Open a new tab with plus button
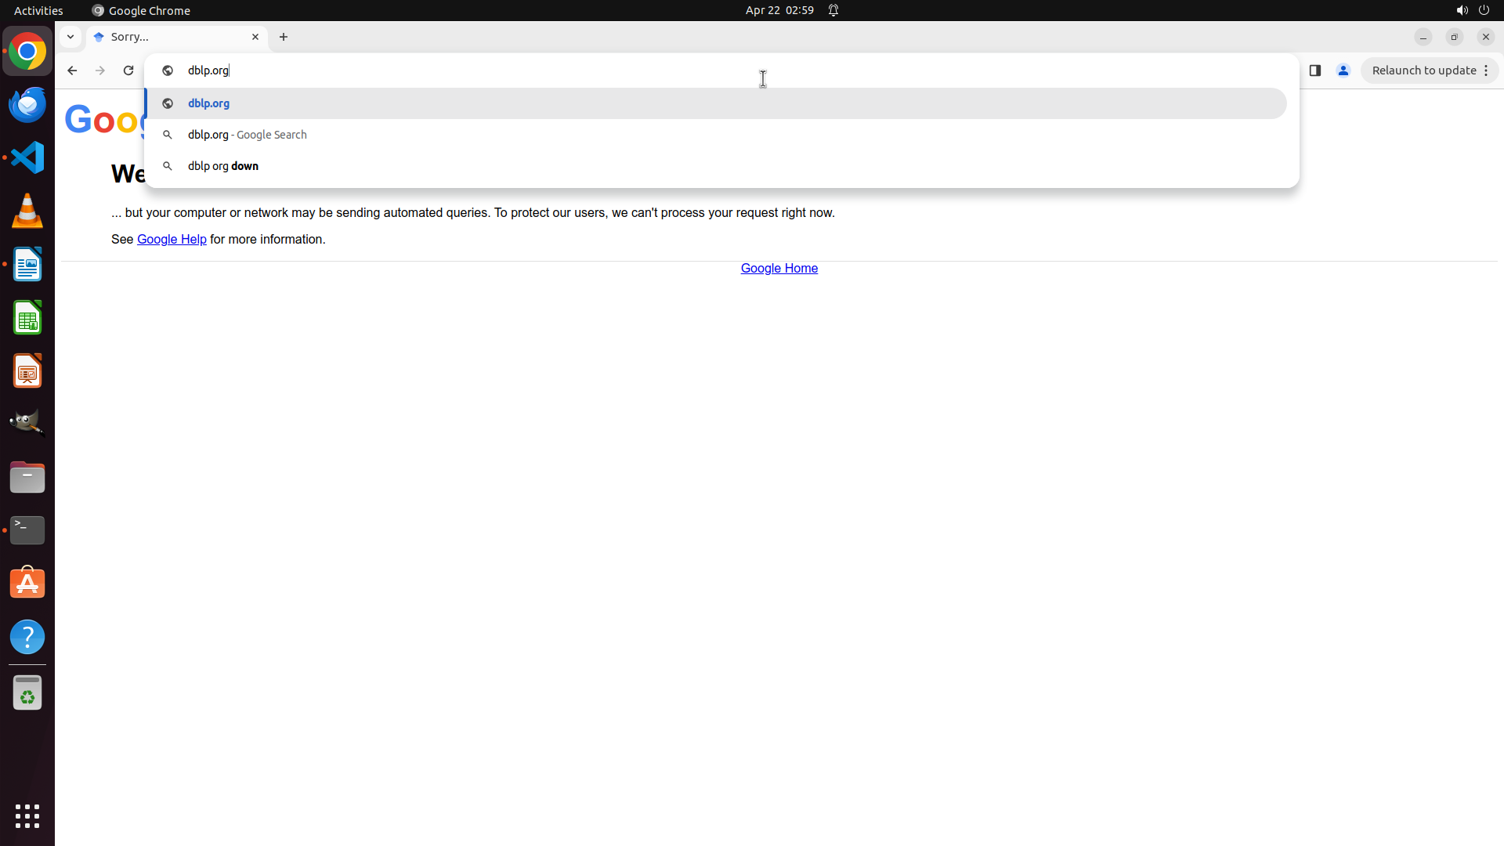1504x846 pixels. tap(284, 37)
